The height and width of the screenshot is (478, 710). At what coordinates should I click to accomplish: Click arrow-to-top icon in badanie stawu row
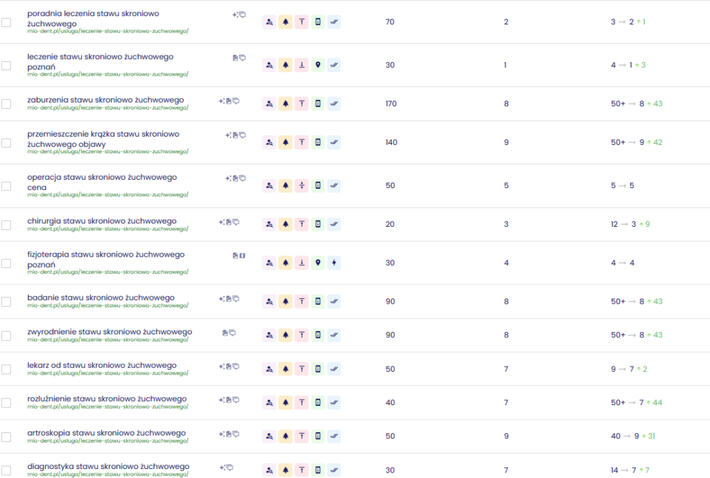(x=302, y=301)
